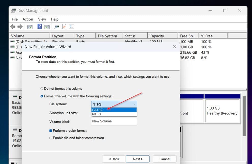The image size is (252, 164).
Task: Toggle the Show/Hide Action Pane toolbar icon
Action: [47, 26]
